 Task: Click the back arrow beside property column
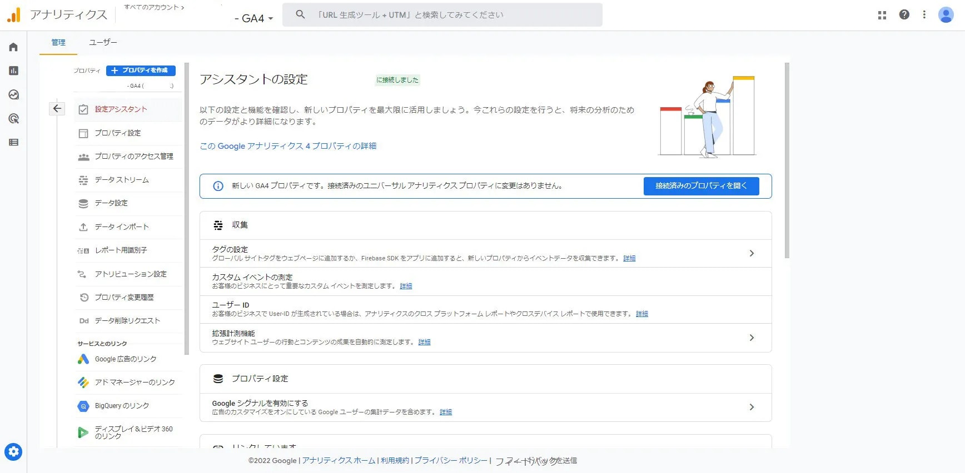pyautogui.click(x=57, y=109)
